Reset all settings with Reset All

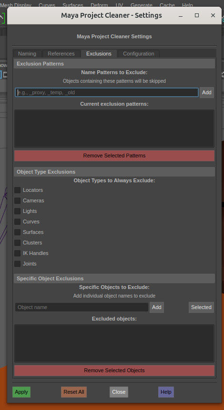74,392
